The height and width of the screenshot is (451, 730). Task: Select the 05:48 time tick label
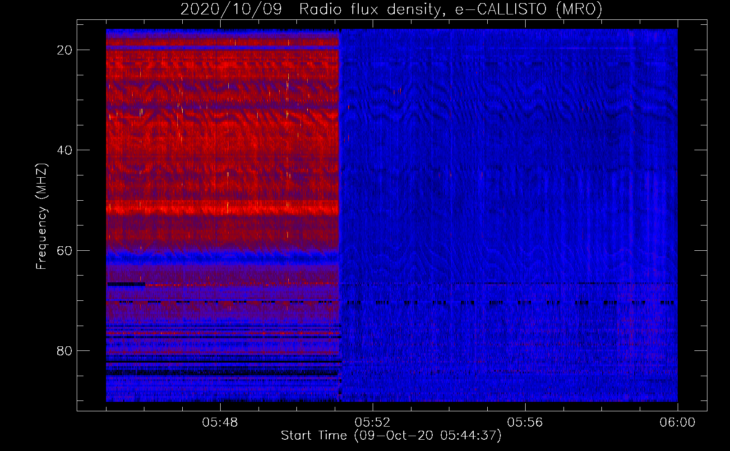220,423
